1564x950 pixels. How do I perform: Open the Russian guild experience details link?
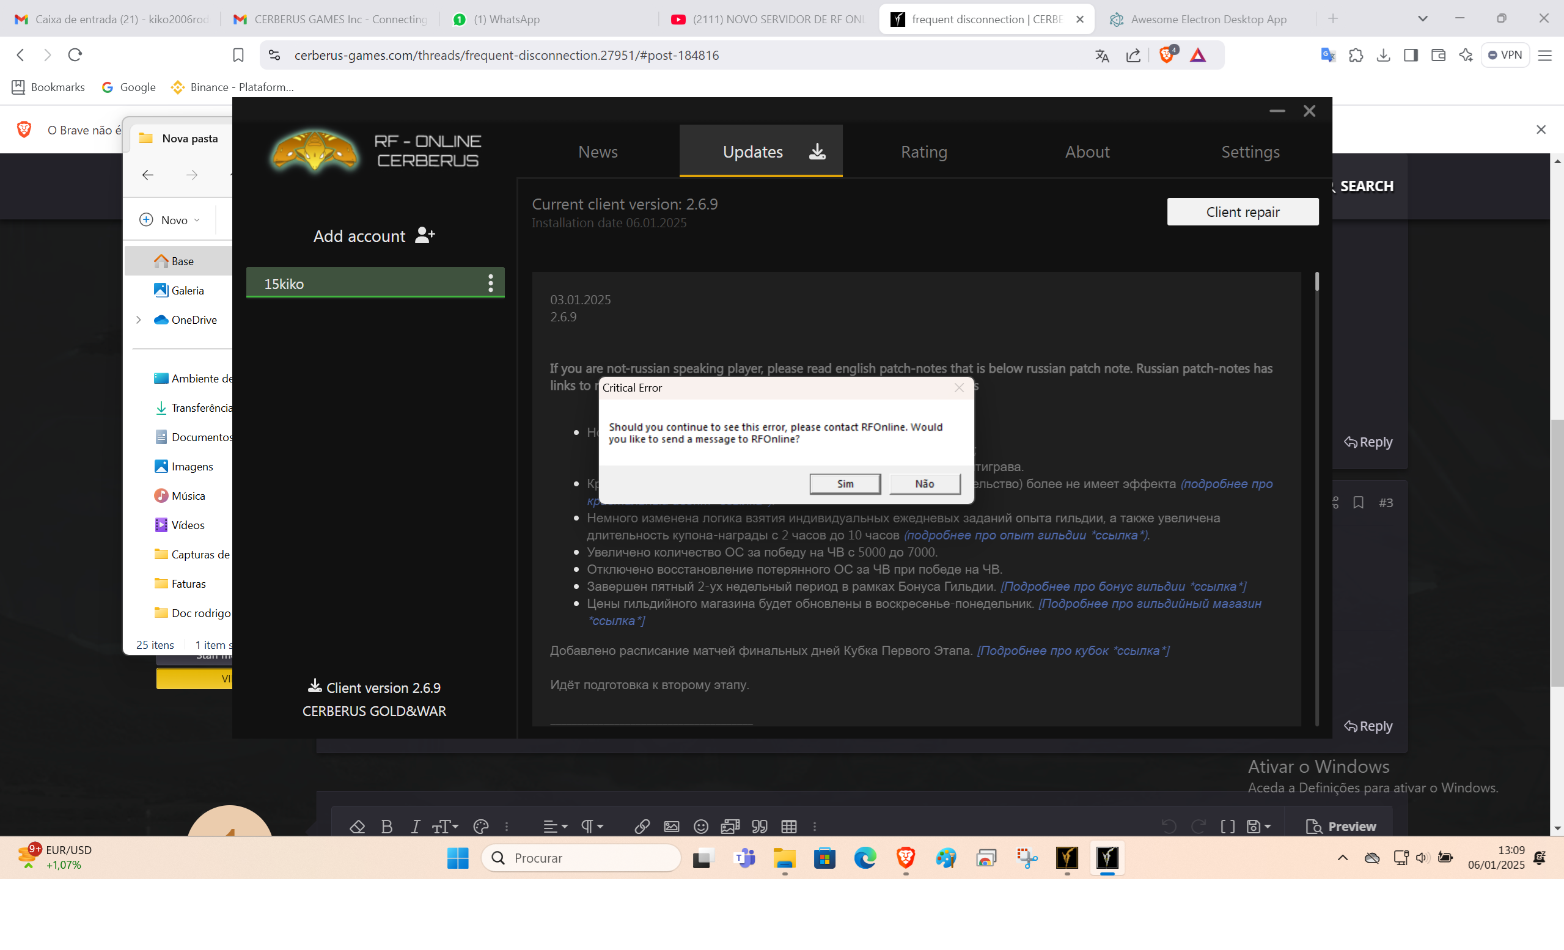1026,535
